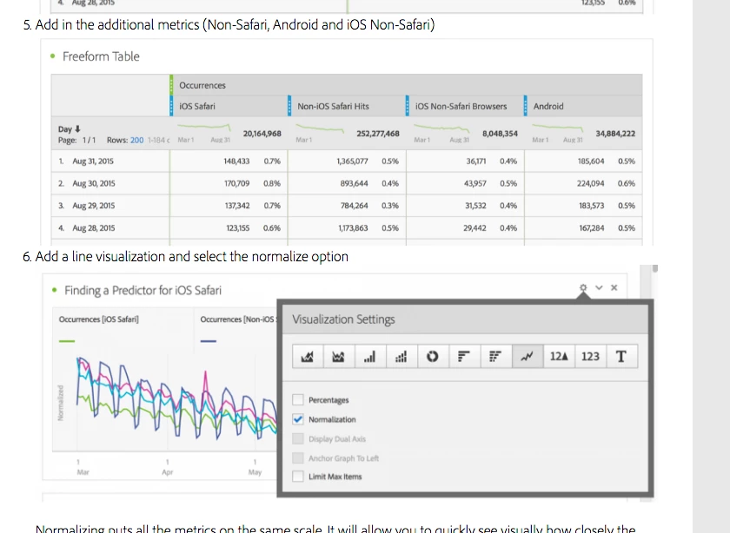Select the Android column header
This screenshot has width=730, height=533.
[x=583, y=106]
